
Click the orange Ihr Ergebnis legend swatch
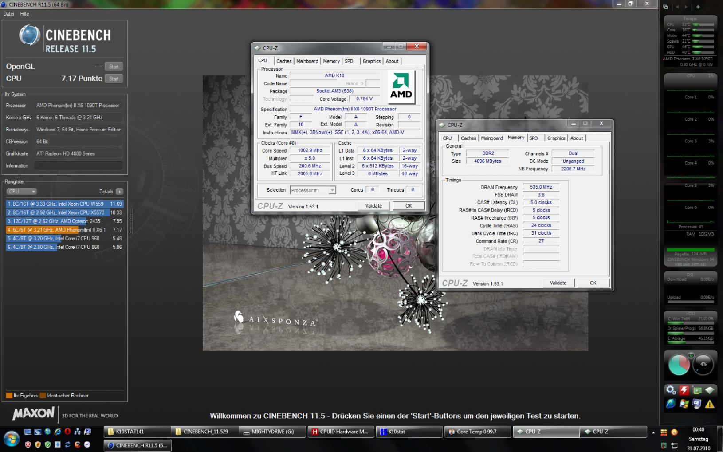(x=9, y=396)
